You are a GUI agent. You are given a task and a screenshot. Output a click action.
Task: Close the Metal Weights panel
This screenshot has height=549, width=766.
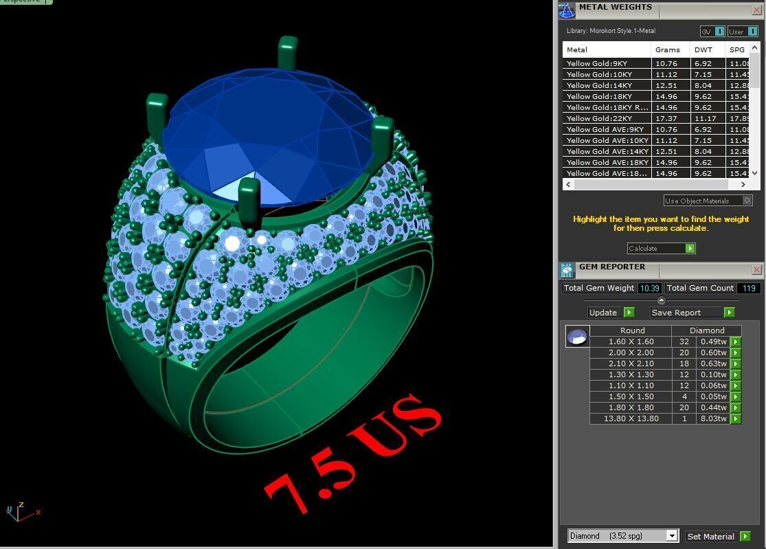[756, 10]
